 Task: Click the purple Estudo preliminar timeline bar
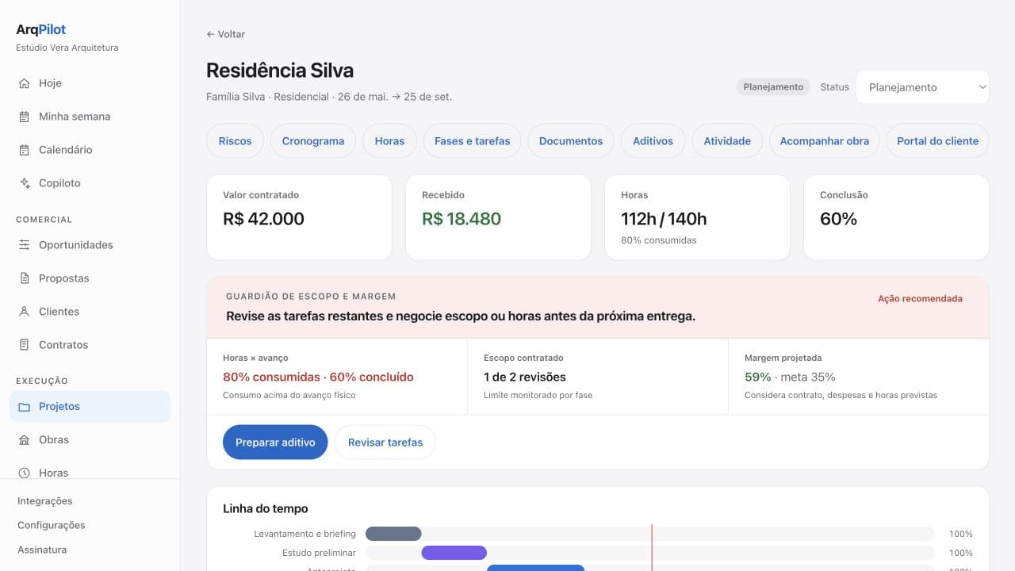click(x=454, y=553)
